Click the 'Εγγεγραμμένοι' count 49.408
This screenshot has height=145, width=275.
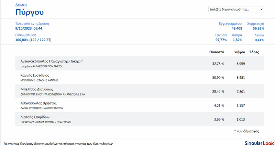pos(237,28)
